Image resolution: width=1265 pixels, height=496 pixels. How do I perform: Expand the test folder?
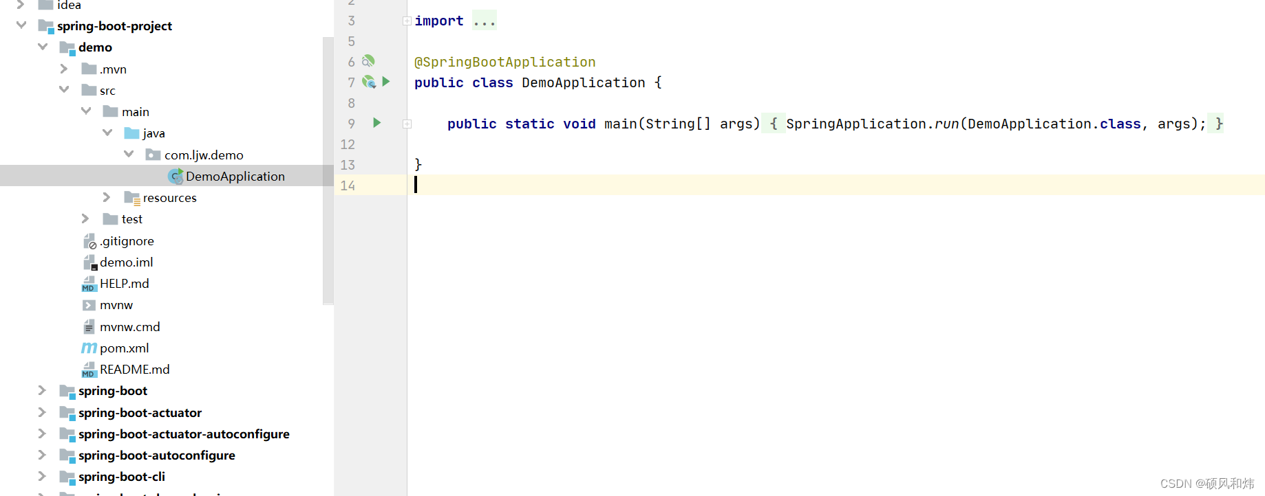coord(85,218)
